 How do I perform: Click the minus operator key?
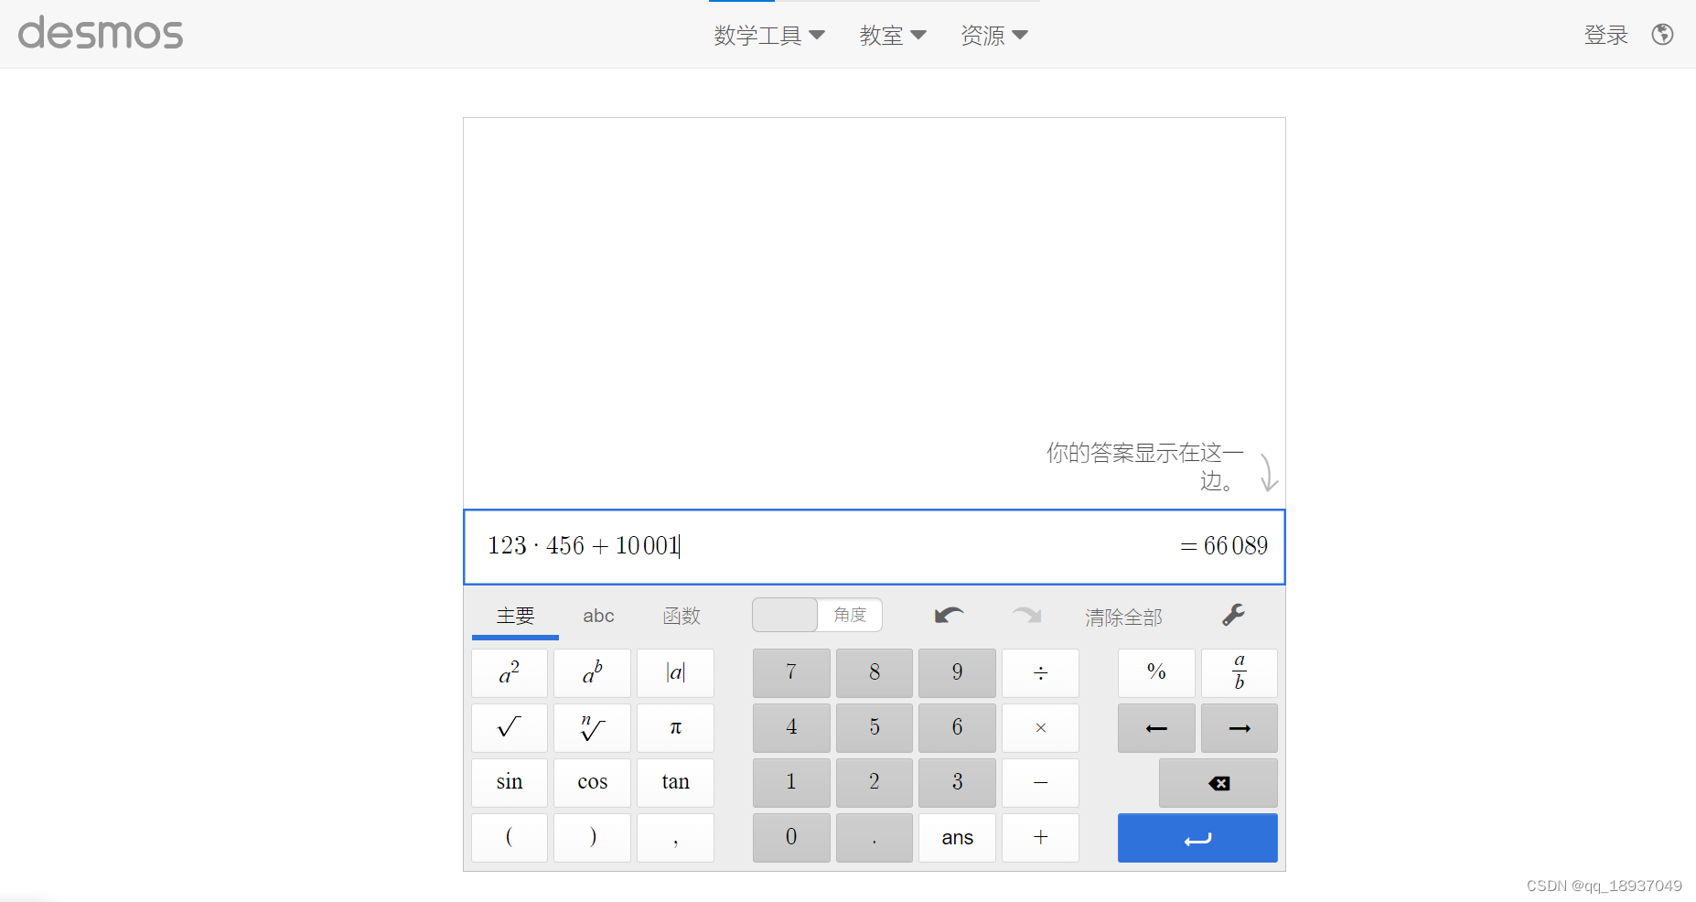pyautogui.click(x=1040, y=783)
